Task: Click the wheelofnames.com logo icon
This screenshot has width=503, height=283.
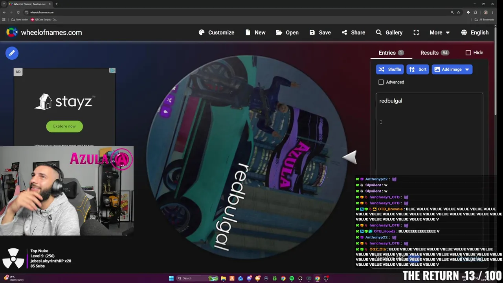Action: click(12, 33)
